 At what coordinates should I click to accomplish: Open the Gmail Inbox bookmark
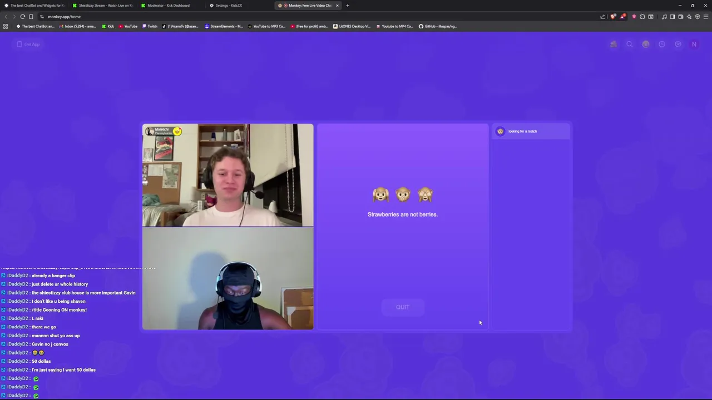pyautogui.click(x=78, y=26)
